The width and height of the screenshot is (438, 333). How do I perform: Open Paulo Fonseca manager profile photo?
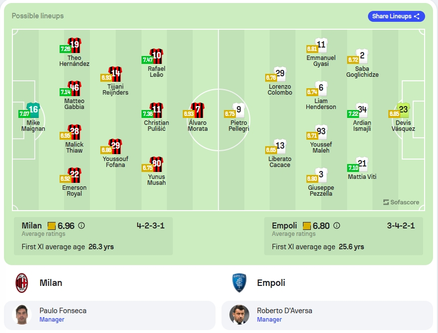pyautogui.click(x=22, y=315)
